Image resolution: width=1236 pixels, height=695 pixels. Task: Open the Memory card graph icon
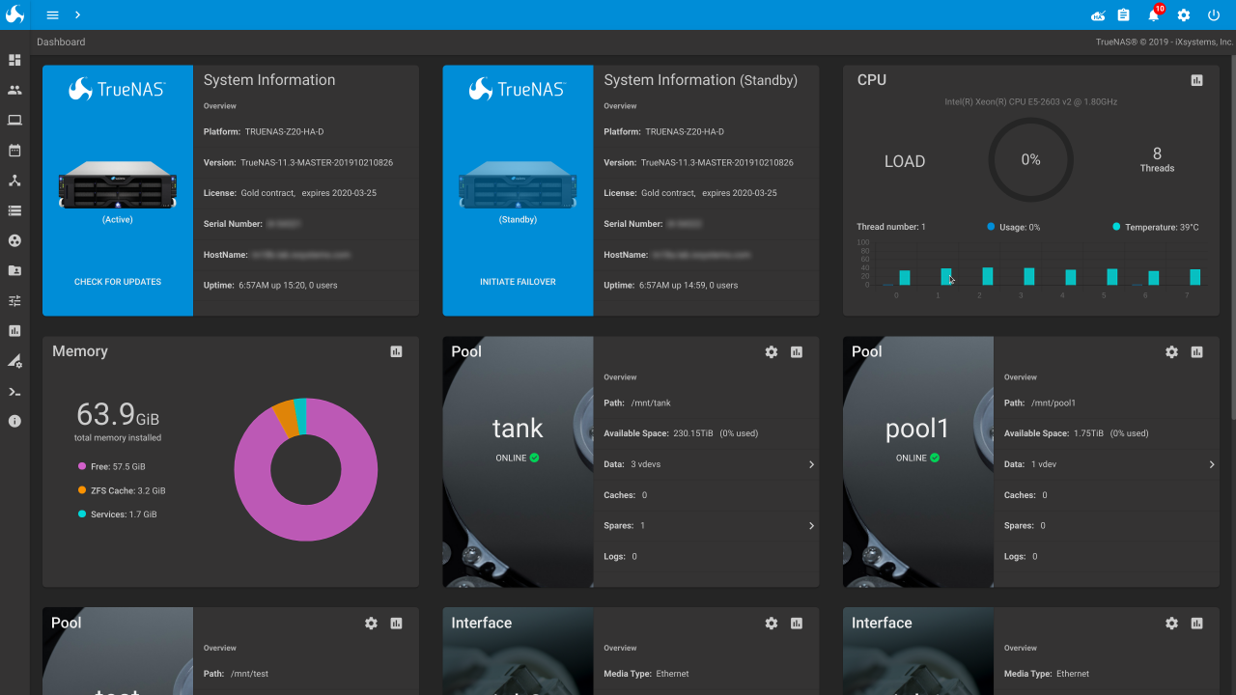tap(395, 351)
